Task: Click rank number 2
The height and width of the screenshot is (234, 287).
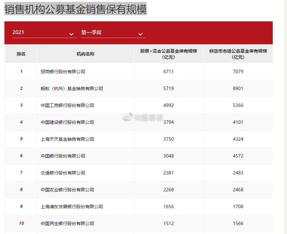Action: pos(21,88)
